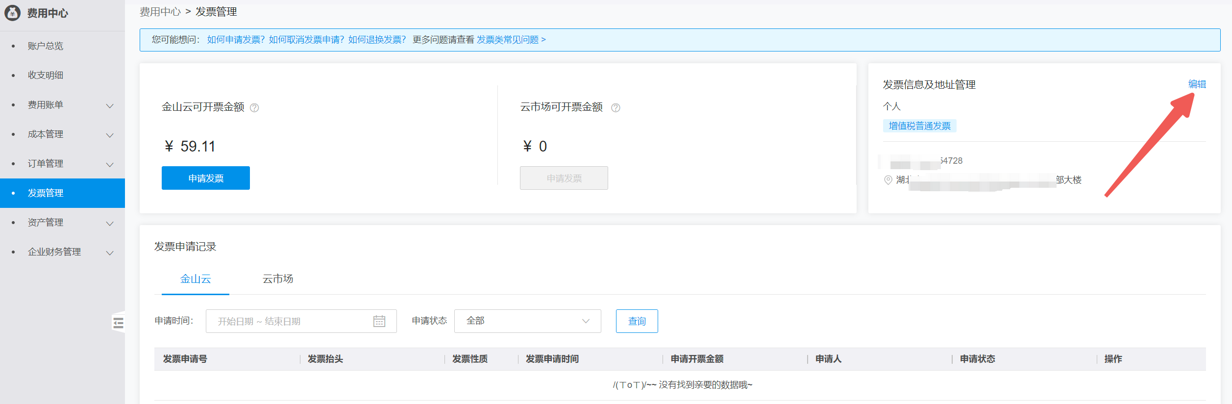Click the 发票申请号 column header
Screen dimensions: 1232x404
click(x=185, y=359)
